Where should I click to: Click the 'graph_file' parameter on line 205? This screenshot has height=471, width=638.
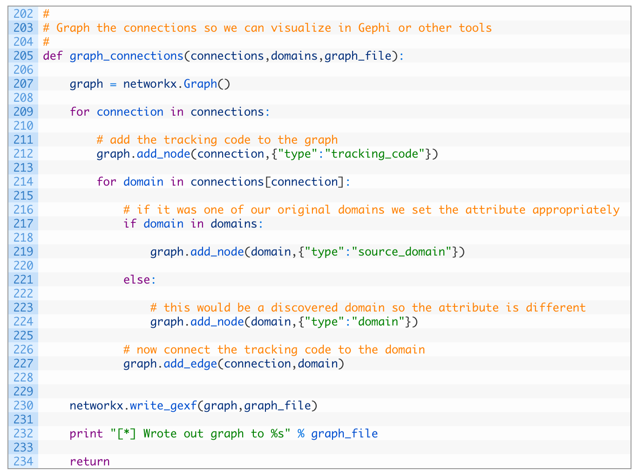(358, 56)
